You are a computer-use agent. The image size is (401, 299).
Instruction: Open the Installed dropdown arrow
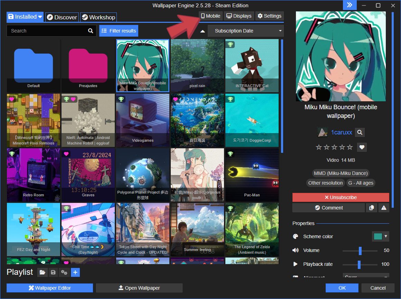pos(40,17)
